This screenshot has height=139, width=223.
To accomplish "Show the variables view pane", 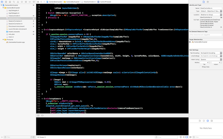I will point(184,137).
